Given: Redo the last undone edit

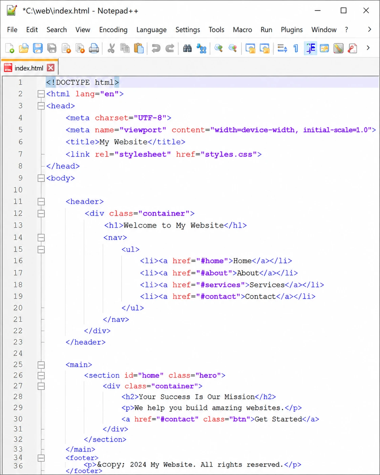Looking at the screenshot, I should click(170, 48).
